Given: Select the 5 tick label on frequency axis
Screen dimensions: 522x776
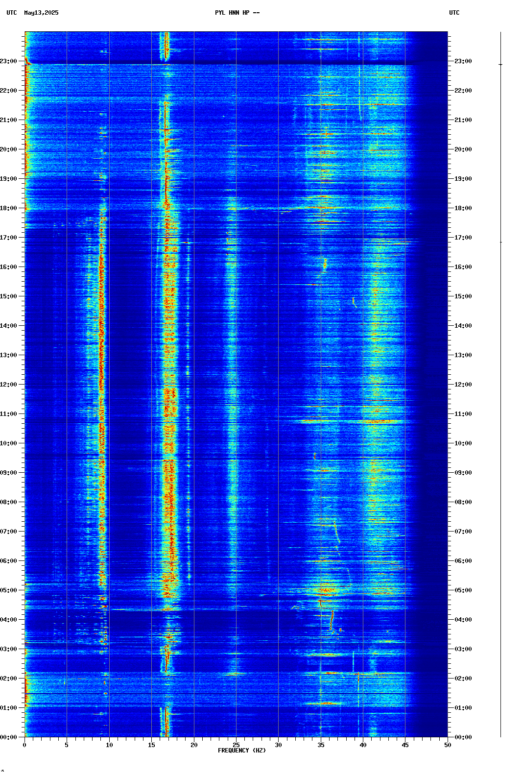Looking at the screenshot, I should click(x=67, y=745).
